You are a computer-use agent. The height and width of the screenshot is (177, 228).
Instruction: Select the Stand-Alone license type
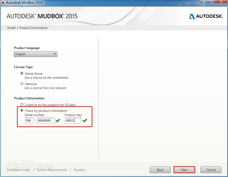tap(22, 73)
